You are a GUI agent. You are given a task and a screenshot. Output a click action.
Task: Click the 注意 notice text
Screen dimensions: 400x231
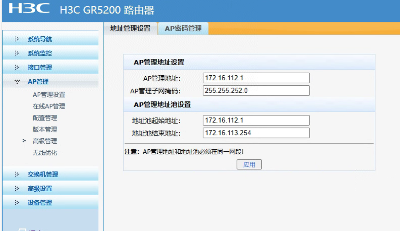[184, 152]
